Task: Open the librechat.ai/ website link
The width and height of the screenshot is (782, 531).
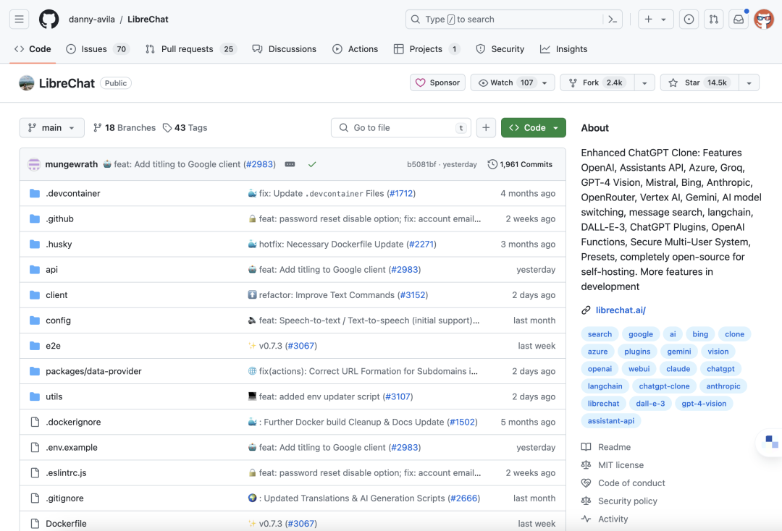Action: point(621,310)
